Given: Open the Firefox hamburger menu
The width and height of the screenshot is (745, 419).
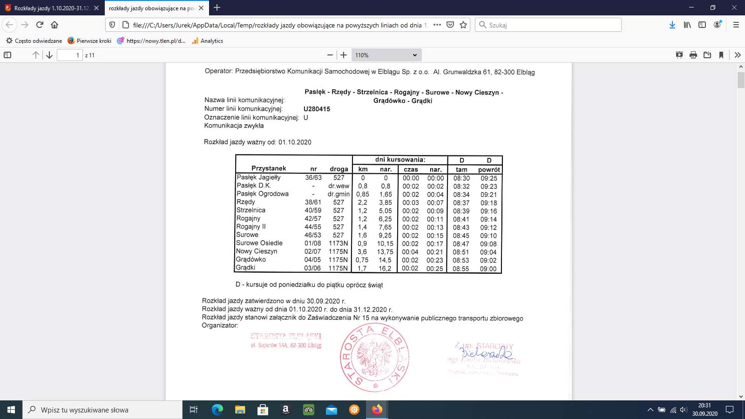Looking at the screenshot, I should pyautogui.click(x=736, y=25).
